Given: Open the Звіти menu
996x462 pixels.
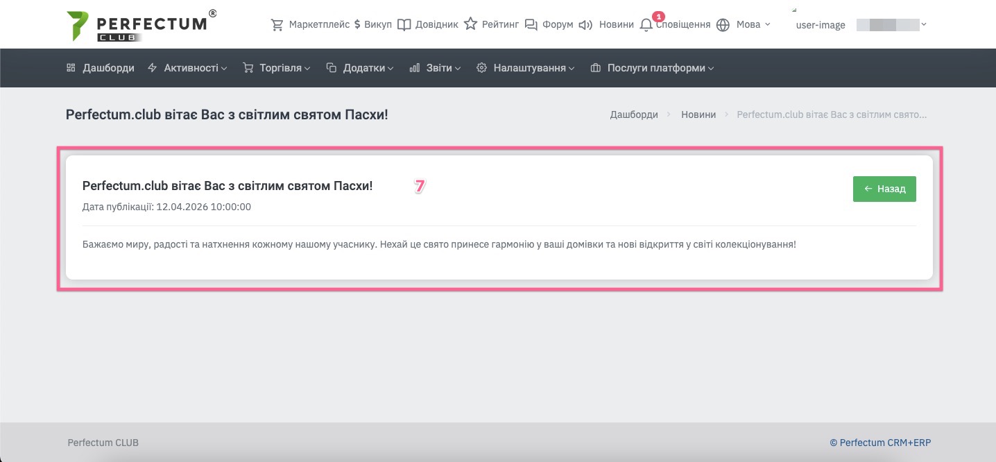Looking at the screenshot, I should (x=435, y=68).
